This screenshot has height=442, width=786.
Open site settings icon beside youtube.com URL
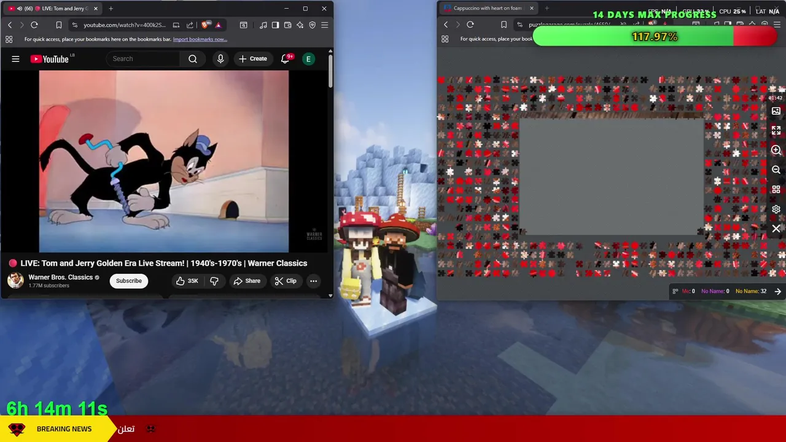74,25
